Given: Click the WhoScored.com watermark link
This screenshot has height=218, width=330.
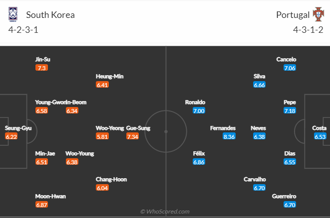Looking at the screenshot, I should click(165, 212).
